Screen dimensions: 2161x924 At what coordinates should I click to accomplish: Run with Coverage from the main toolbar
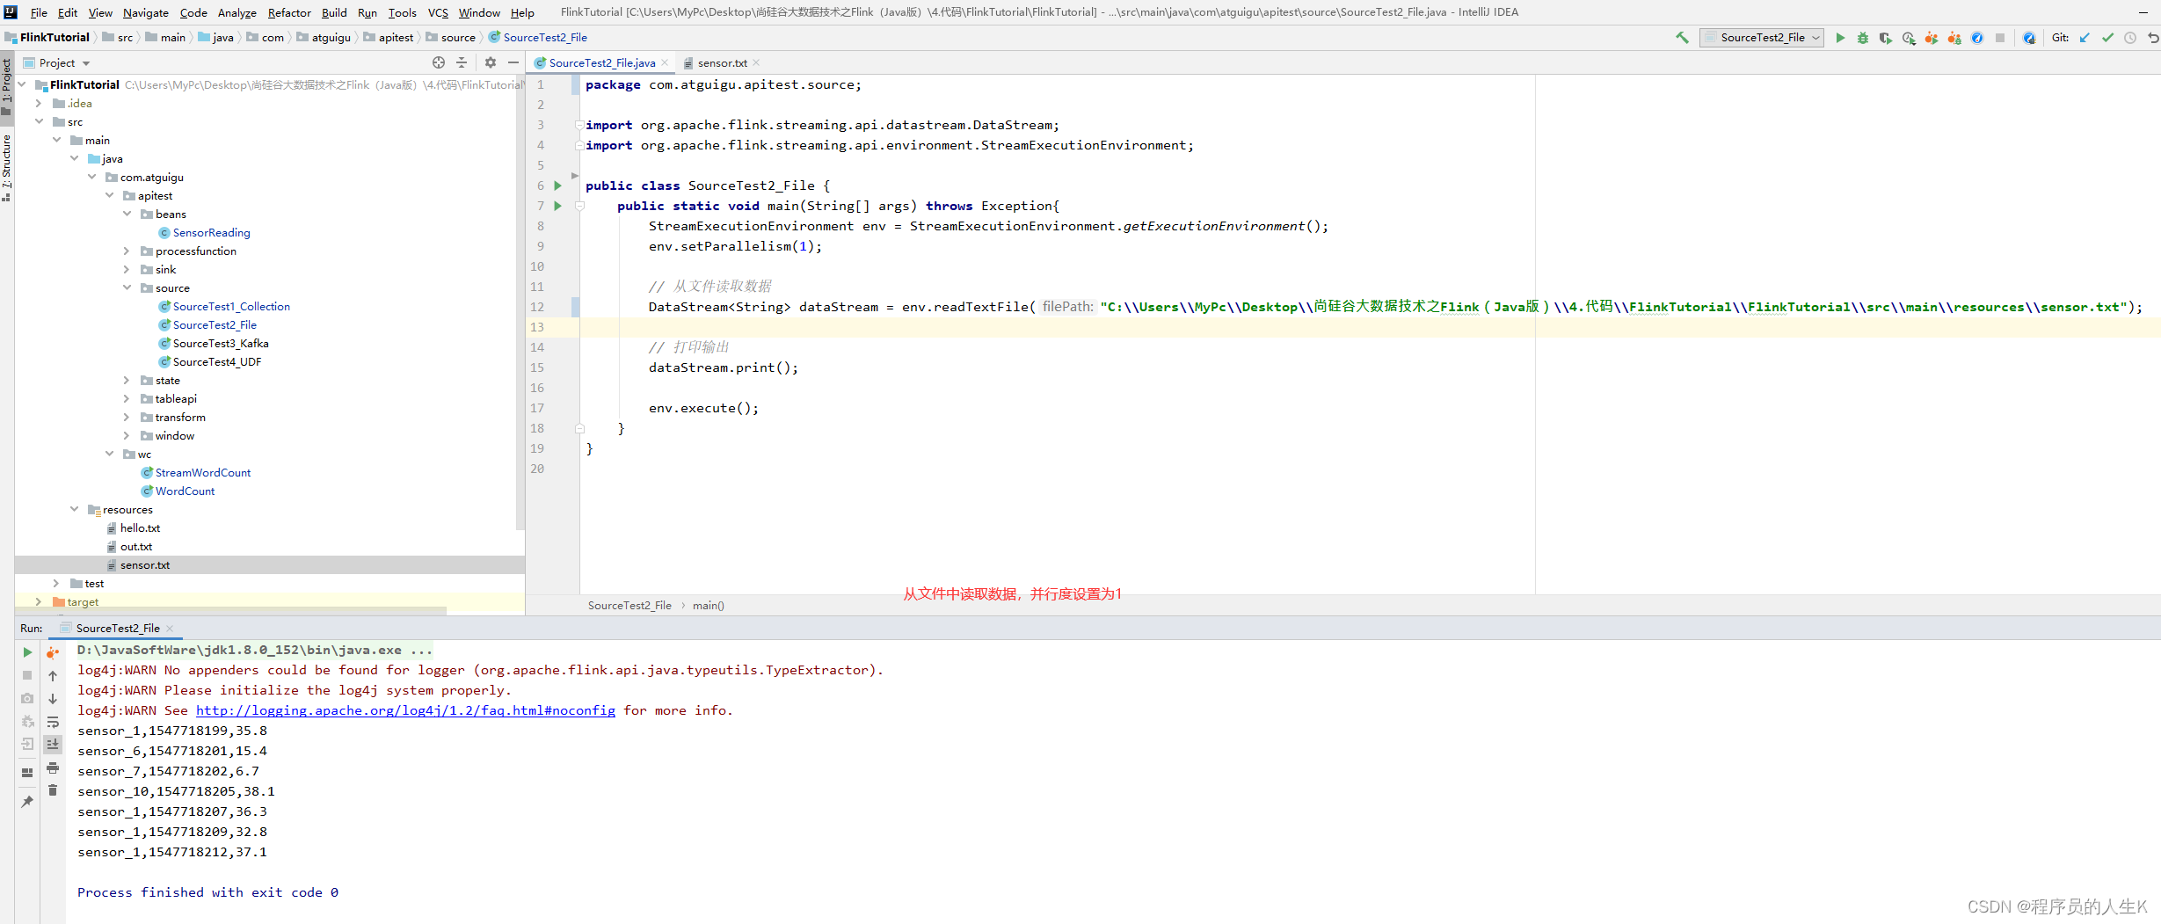[1885, 38]
